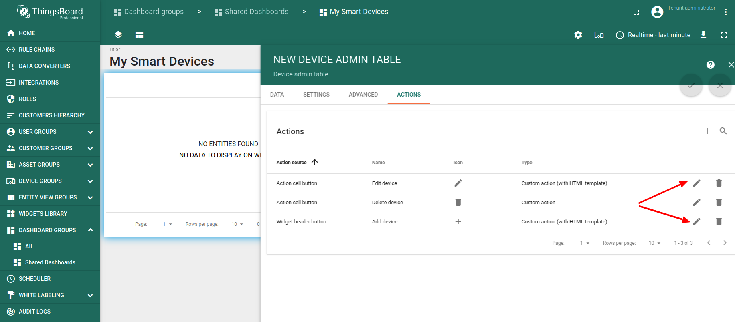Add a new action with plus icon
This screenshot has height=322, width=735.
click(707, 131)
